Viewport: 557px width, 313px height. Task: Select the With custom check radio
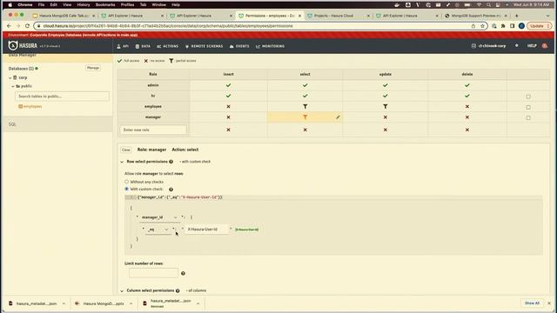tap(126, 190)
